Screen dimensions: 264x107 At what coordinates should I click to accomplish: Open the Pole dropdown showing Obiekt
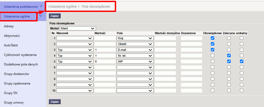point(135,44)
